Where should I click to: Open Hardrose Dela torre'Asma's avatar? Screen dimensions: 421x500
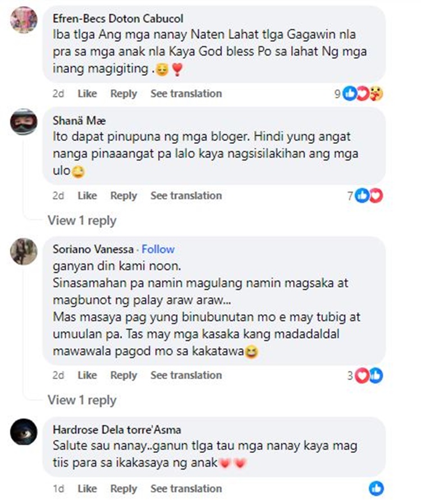(x=24, y=432)
